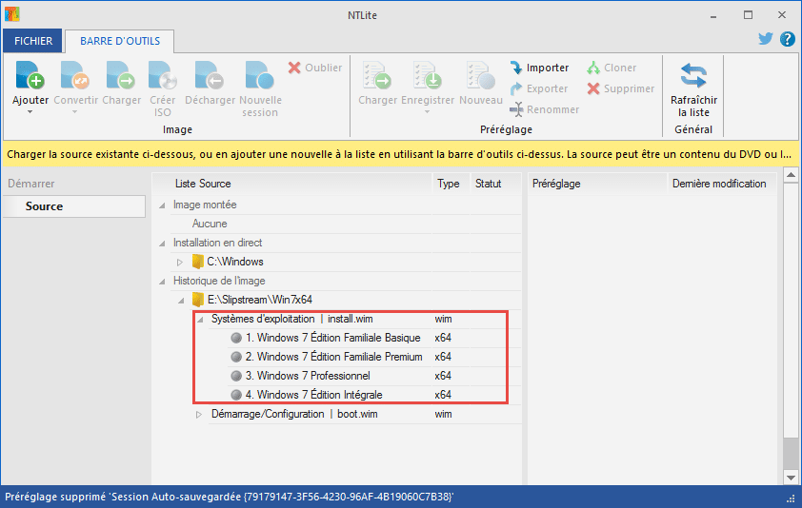Click the E:\Slipstream\Win7x64 folder icon

pos(198,300)
